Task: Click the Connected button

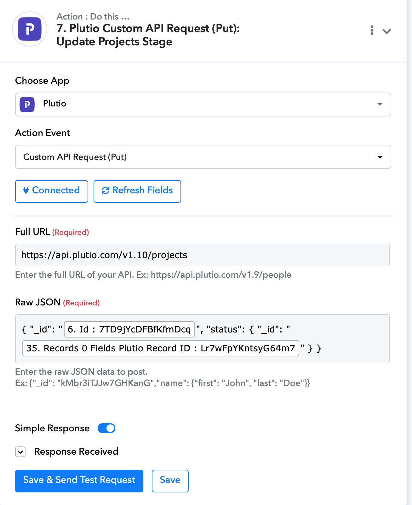Action: (x=52, y=191)
